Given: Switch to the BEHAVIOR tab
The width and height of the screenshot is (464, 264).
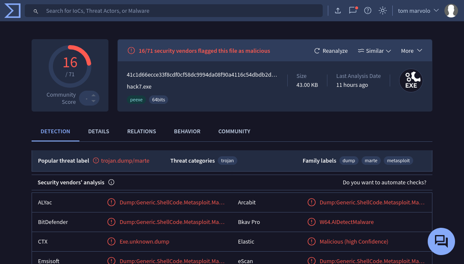Looking at the screenshot, I should 187,132.
